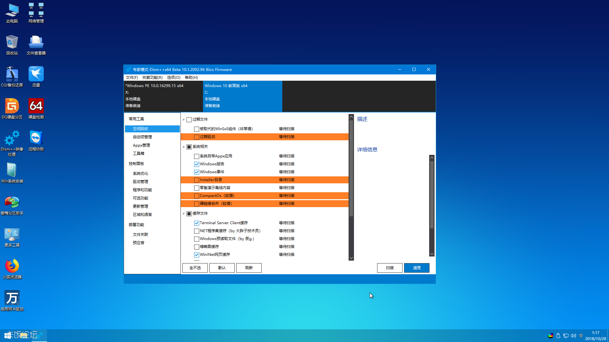Open the 远程协助 desktop icon

click(x=36, y=141)
